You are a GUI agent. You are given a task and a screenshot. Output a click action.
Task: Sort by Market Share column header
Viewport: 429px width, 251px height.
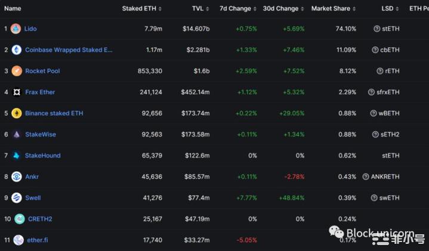click(x=334, y=9)
